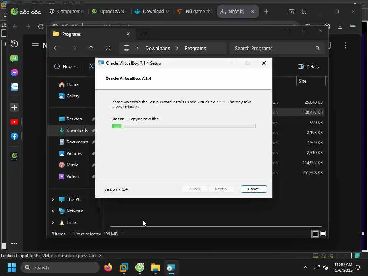The image size is (368, 276).
Task: Open the Windows Start menu
Action: [x=11, y=267]
